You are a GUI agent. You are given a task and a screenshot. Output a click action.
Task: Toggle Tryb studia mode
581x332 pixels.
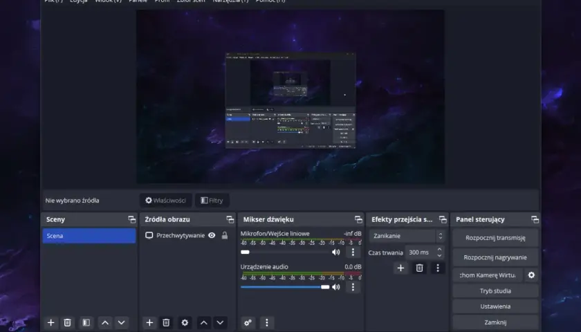(x=495, y=291)
